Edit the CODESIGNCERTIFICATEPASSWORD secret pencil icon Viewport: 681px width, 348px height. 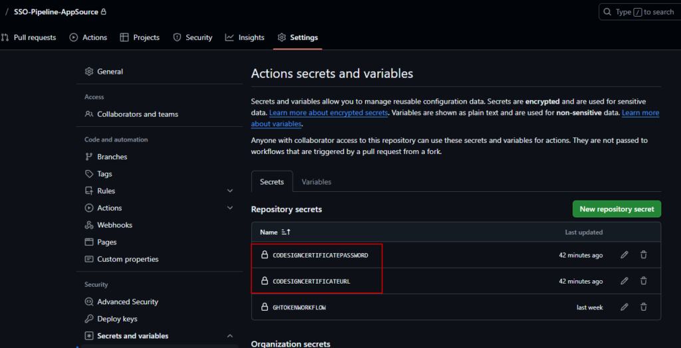[x=624, y=255]
